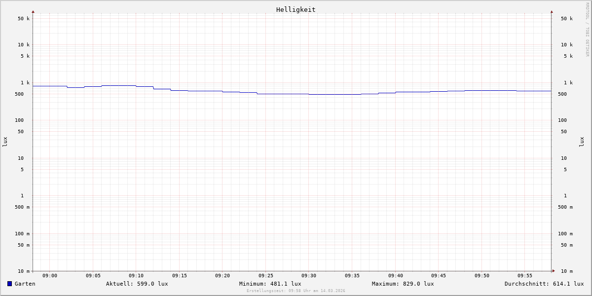The width and height of the screenshot is (592, 296).
Task: Click the RRDTOOL / TOBI OETIKER watermark
Action: pos(587,29)
